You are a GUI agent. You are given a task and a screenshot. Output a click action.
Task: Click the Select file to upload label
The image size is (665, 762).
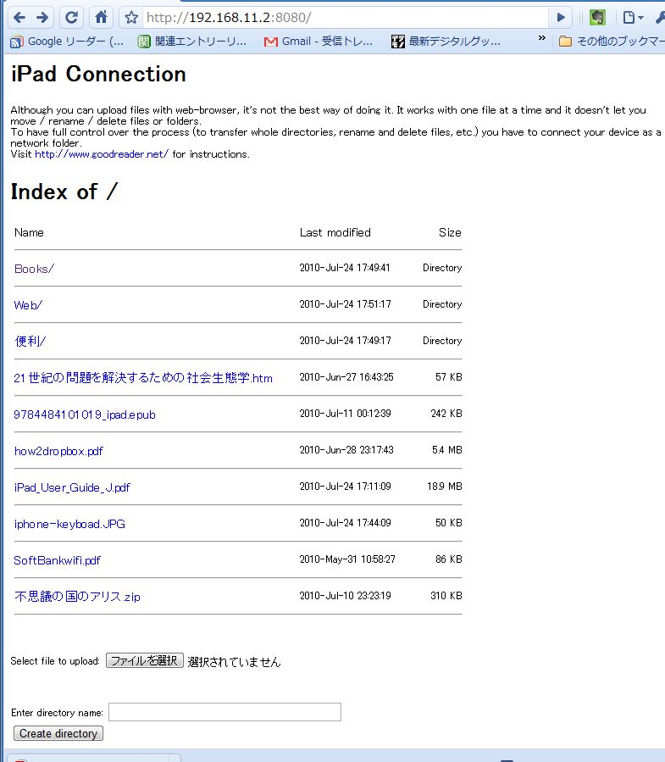(x=55, y=661)
